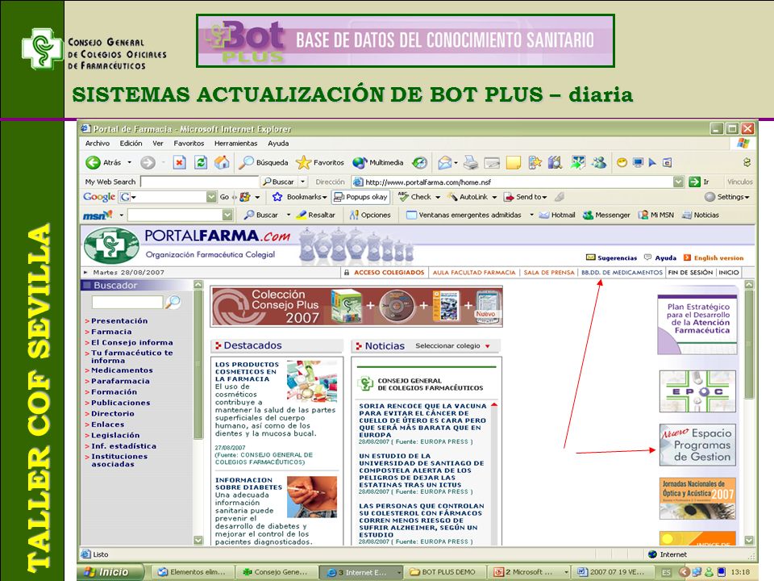
Task: Click the Forward navigation arrow icon
Action: 148,162
